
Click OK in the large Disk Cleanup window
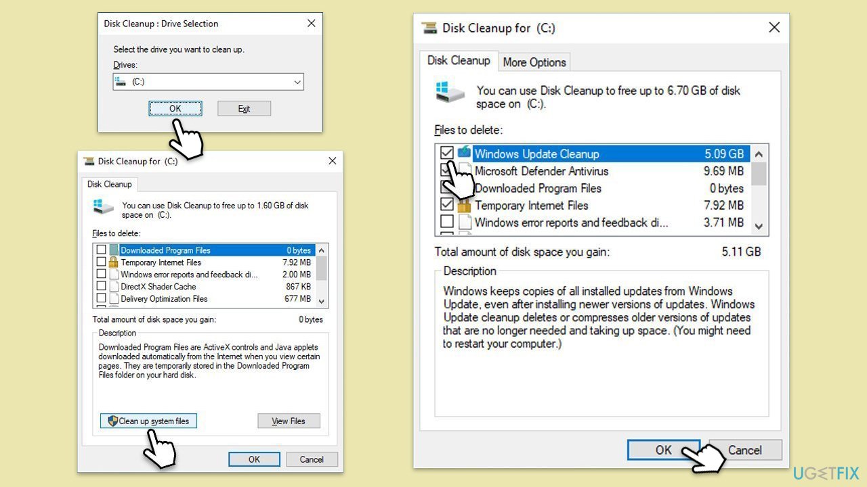(663, 450)
